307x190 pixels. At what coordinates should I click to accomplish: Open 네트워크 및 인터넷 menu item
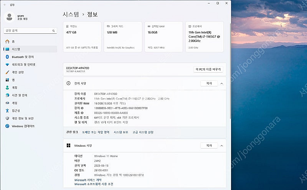(30, 64)
